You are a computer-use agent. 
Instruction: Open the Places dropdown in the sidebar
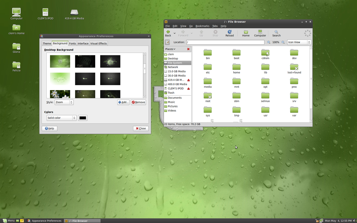170,49
